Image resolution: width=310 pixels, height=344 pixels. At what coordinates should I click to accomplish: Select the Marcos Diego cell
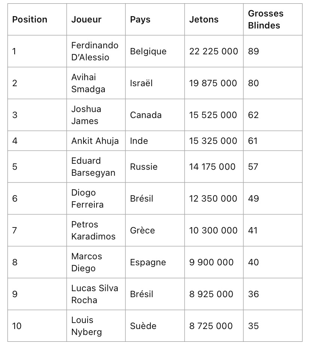[86, 262]
